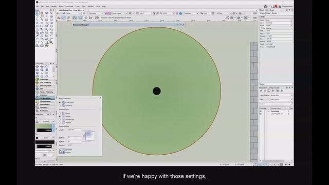Select the Zoom magnifier tool
Image resolution: width=329 pixels, height=185 pixels.
coord(51,13)
